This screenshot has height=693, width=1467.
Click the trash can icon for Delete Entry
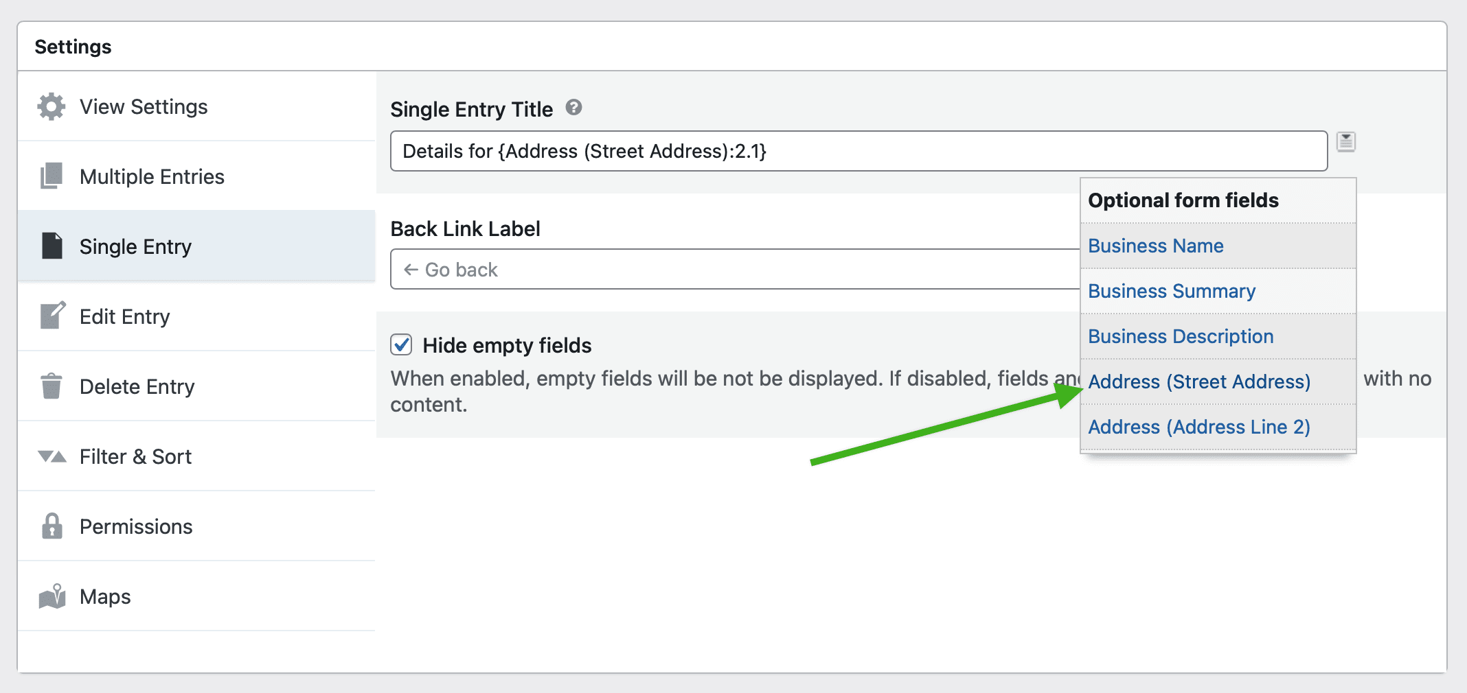click(x=51, y=386)
